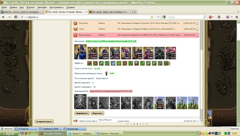This screenshot has height=136, width=240.
Task: Click the Переслать button
Action: (x=97, y=113)
